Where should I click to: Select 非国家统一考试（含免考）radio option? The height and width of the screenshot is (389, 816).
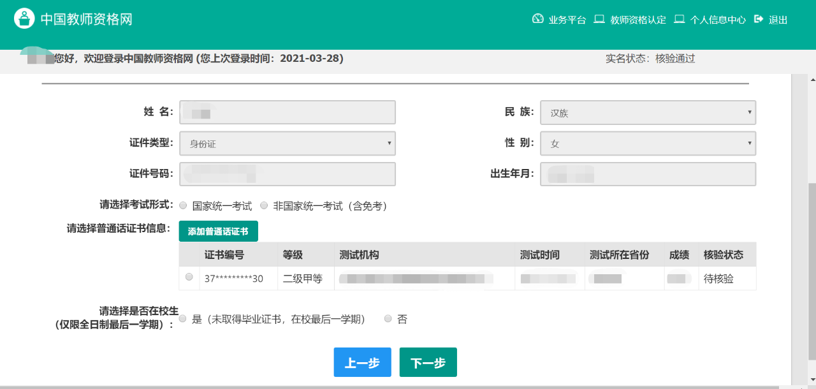(x=264, y=205)
